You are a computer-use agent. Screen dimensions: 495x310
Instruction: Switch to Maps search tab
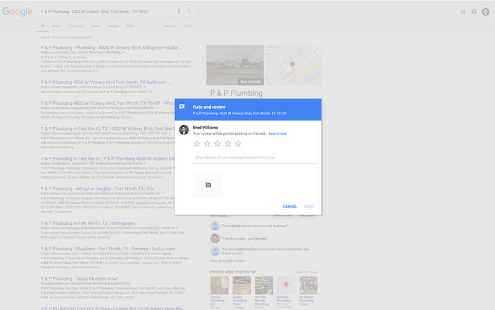point(57,26)
